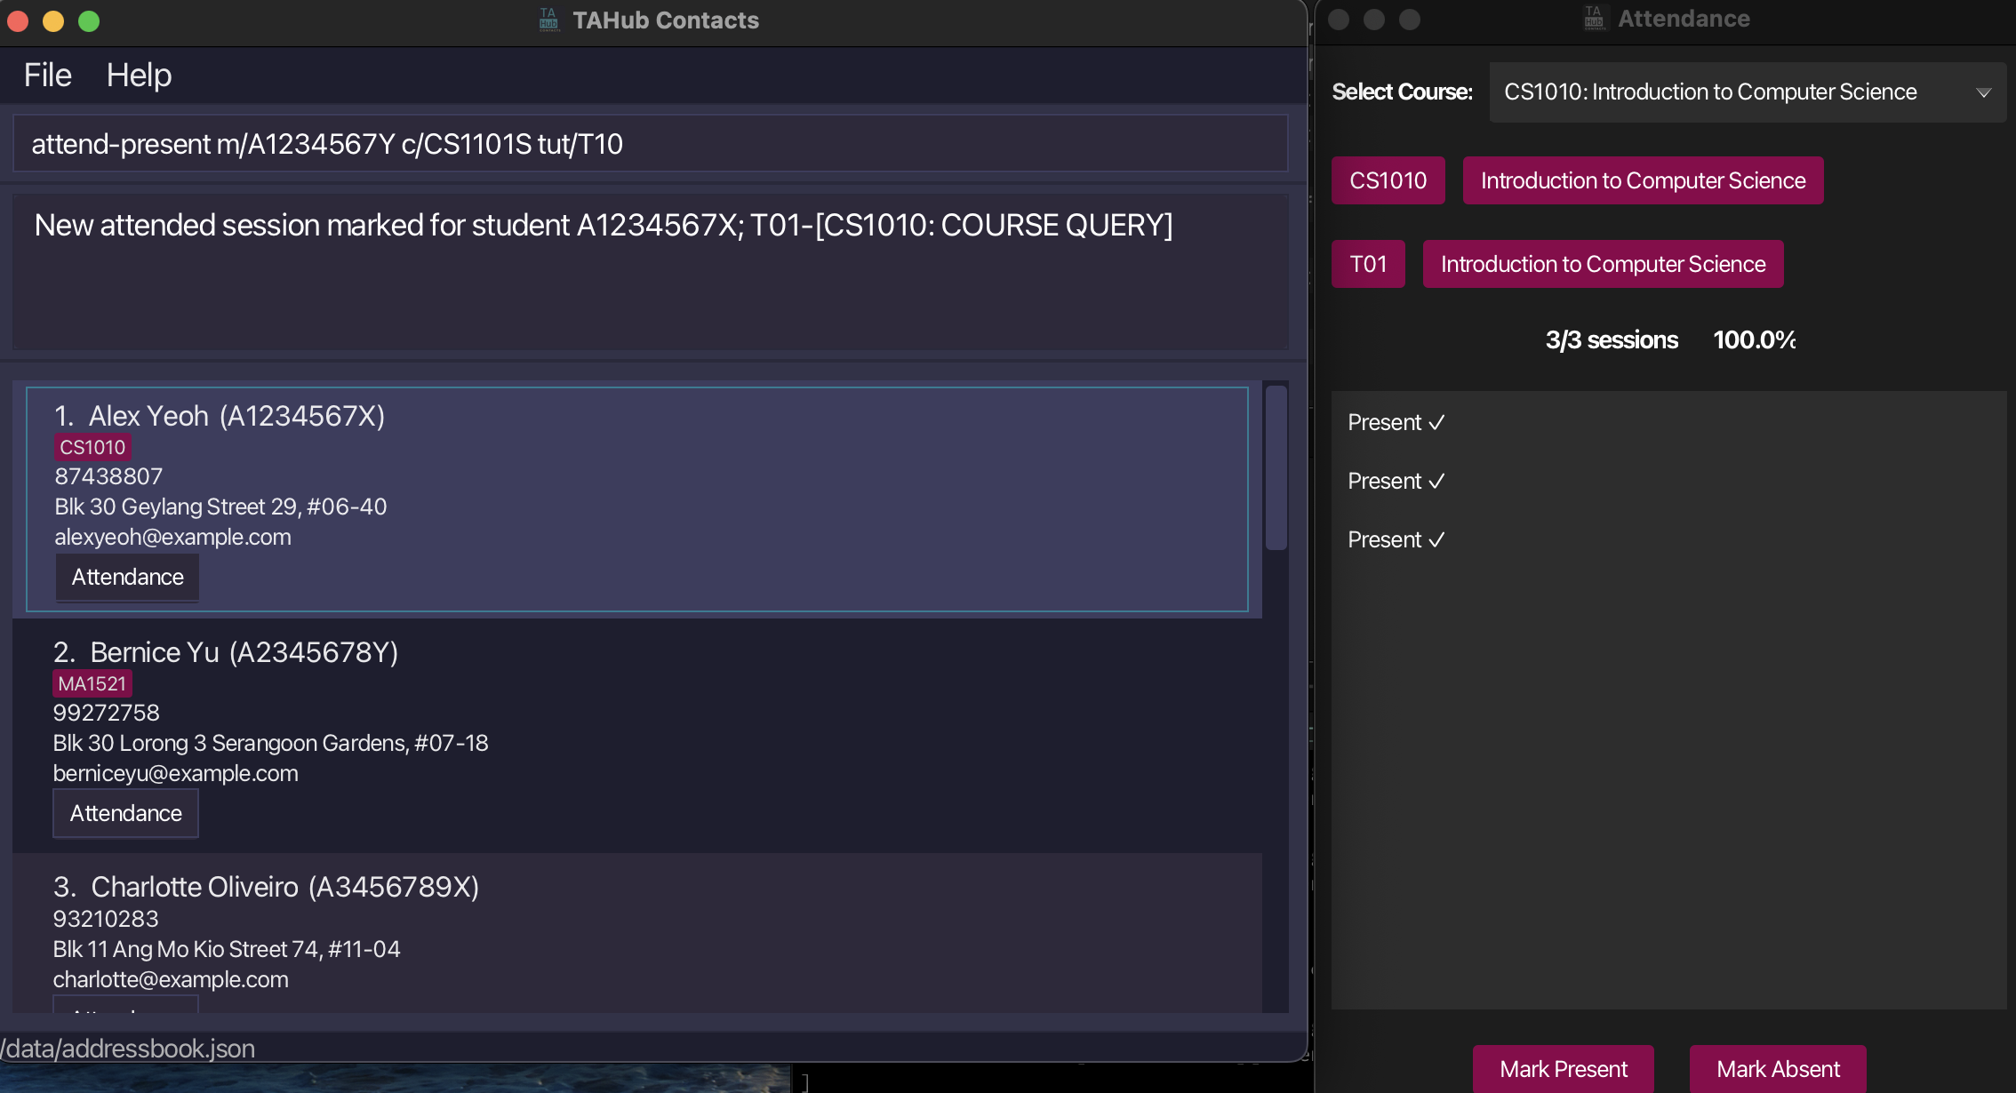Screen dimensions: 2016x1093
Task: Click Attendance window title icon
Action: 1595,19
